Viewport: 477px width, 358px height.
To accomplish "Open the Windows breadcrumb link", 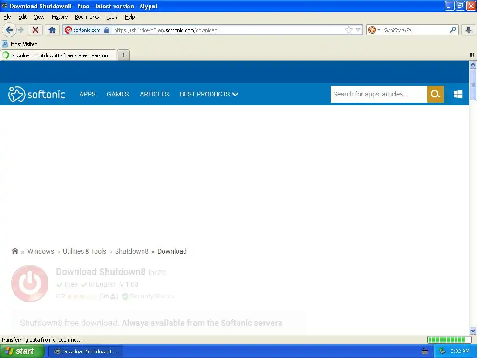I will tap(41, 251).
